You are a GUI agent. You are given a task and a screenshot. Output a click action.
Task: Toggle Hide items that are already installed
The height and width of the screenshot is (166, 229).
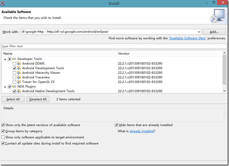pyautogui.click(x=117, y=125)
